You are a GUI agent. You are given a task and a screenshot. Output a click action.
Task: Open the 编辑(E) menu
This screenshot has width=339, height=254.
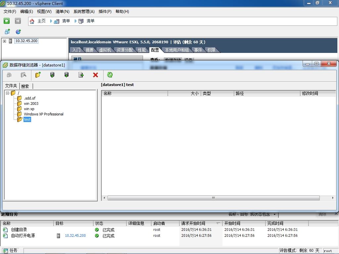pos(26,12)
